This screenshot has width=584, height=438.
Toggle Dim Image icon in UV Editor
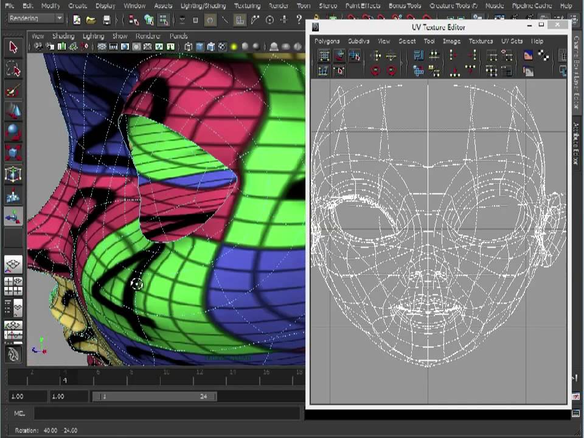[x=528, y=71]
